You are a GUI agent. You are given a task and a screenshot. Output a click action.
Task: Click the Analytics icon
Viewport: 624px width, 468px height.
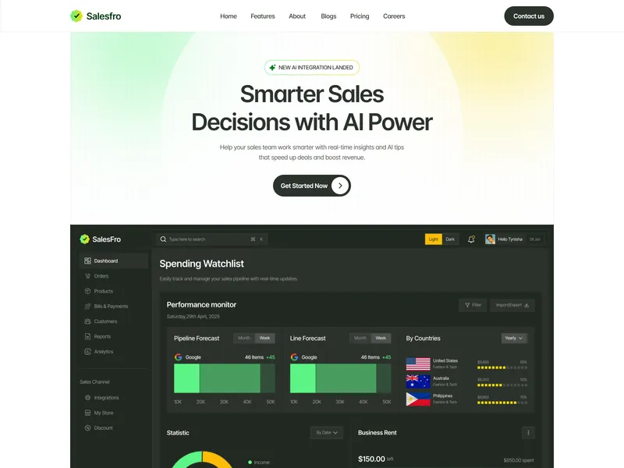point(87,352)
